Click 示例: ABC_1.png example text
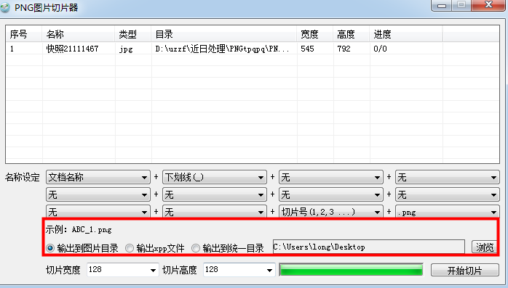 (79, 229)
